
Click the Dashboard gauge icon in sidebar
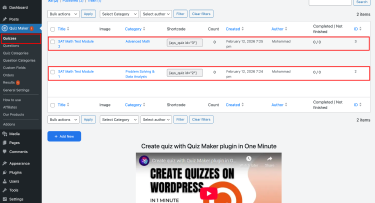pos(4,7)
